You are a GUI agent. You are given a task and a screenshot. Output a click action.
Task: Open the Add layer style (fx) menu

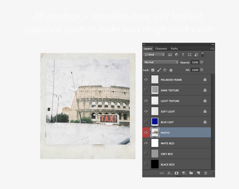click(x=169, y=172)
